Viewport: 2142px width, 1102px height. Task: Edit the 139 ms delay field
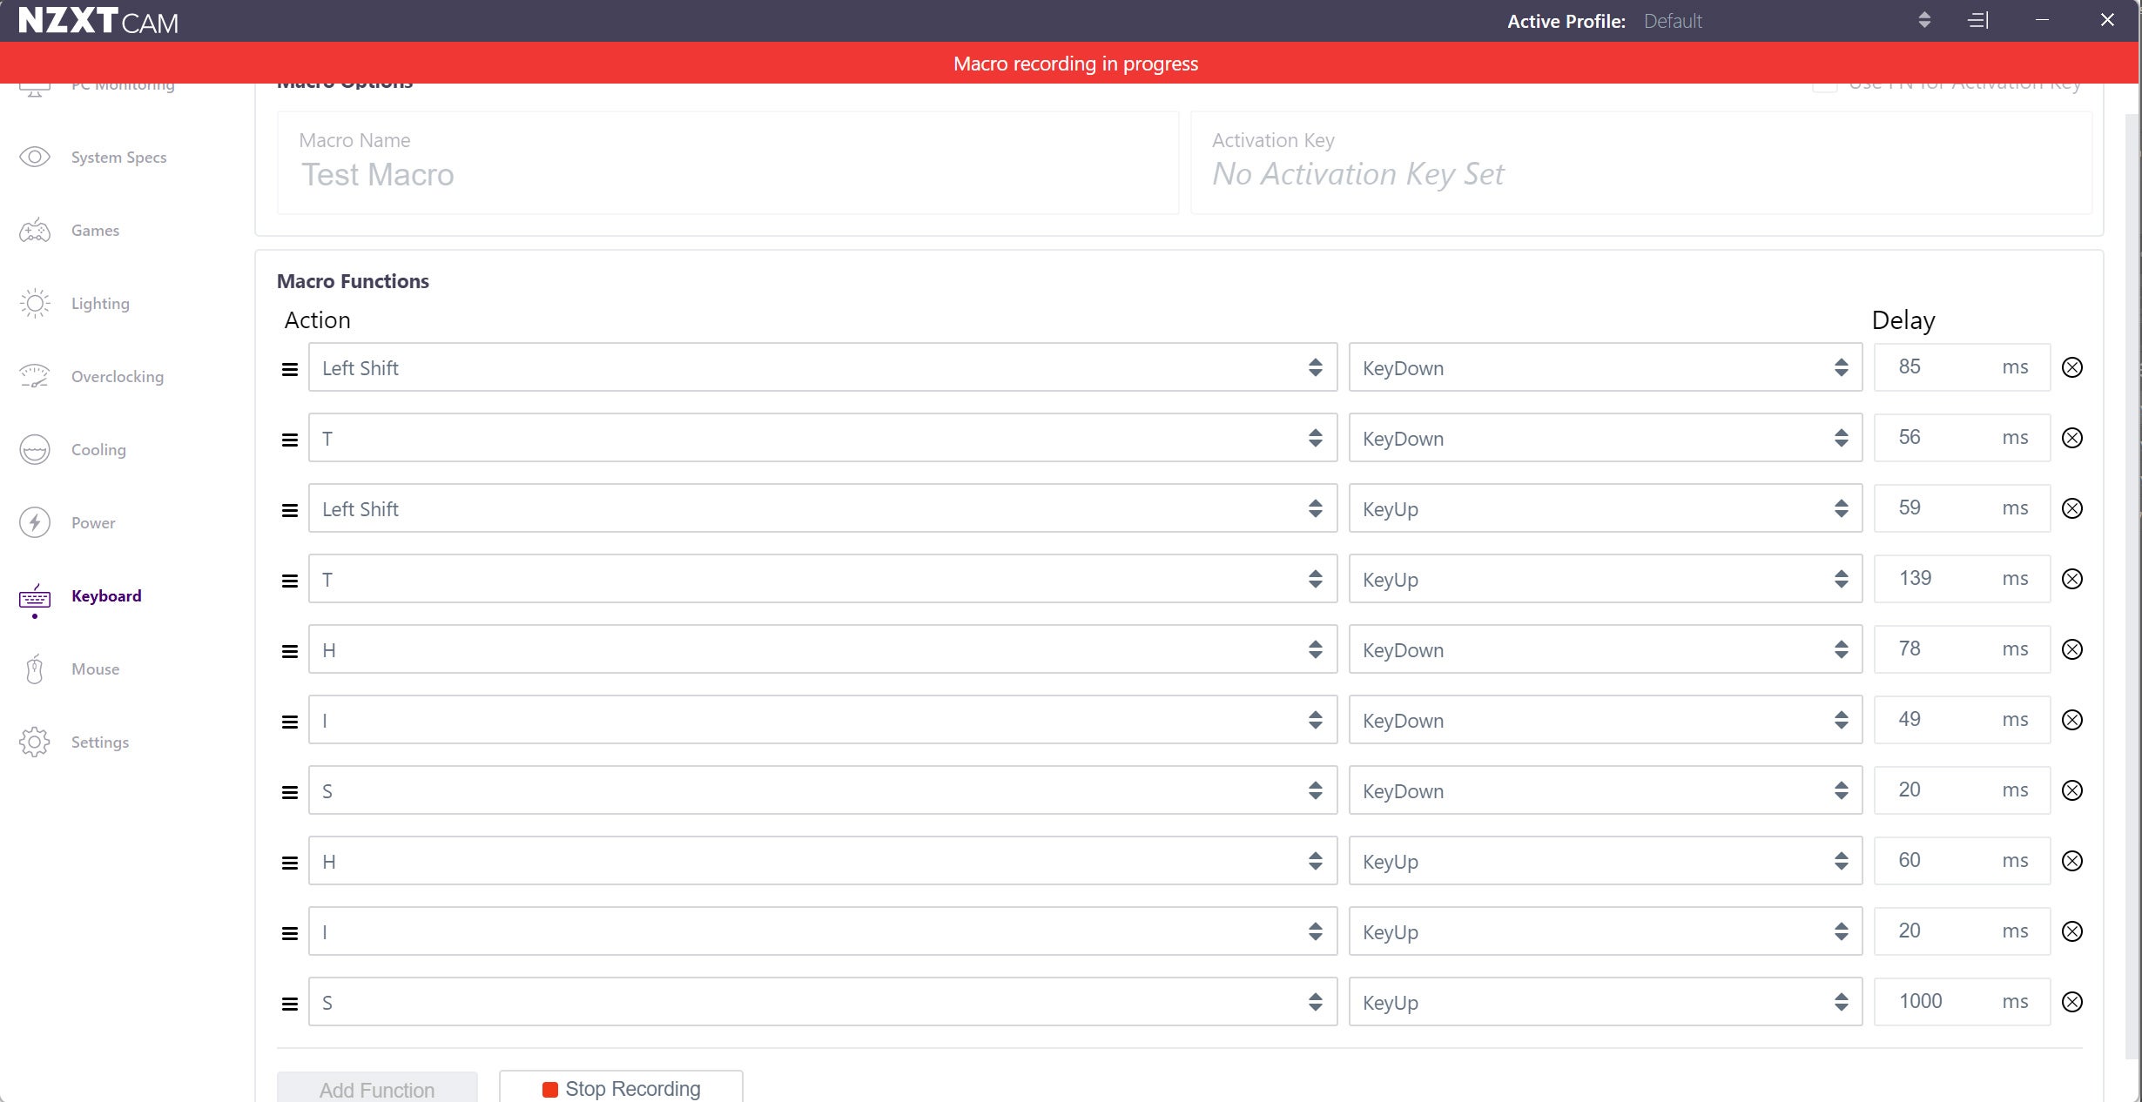click(x=1962, y=579)
